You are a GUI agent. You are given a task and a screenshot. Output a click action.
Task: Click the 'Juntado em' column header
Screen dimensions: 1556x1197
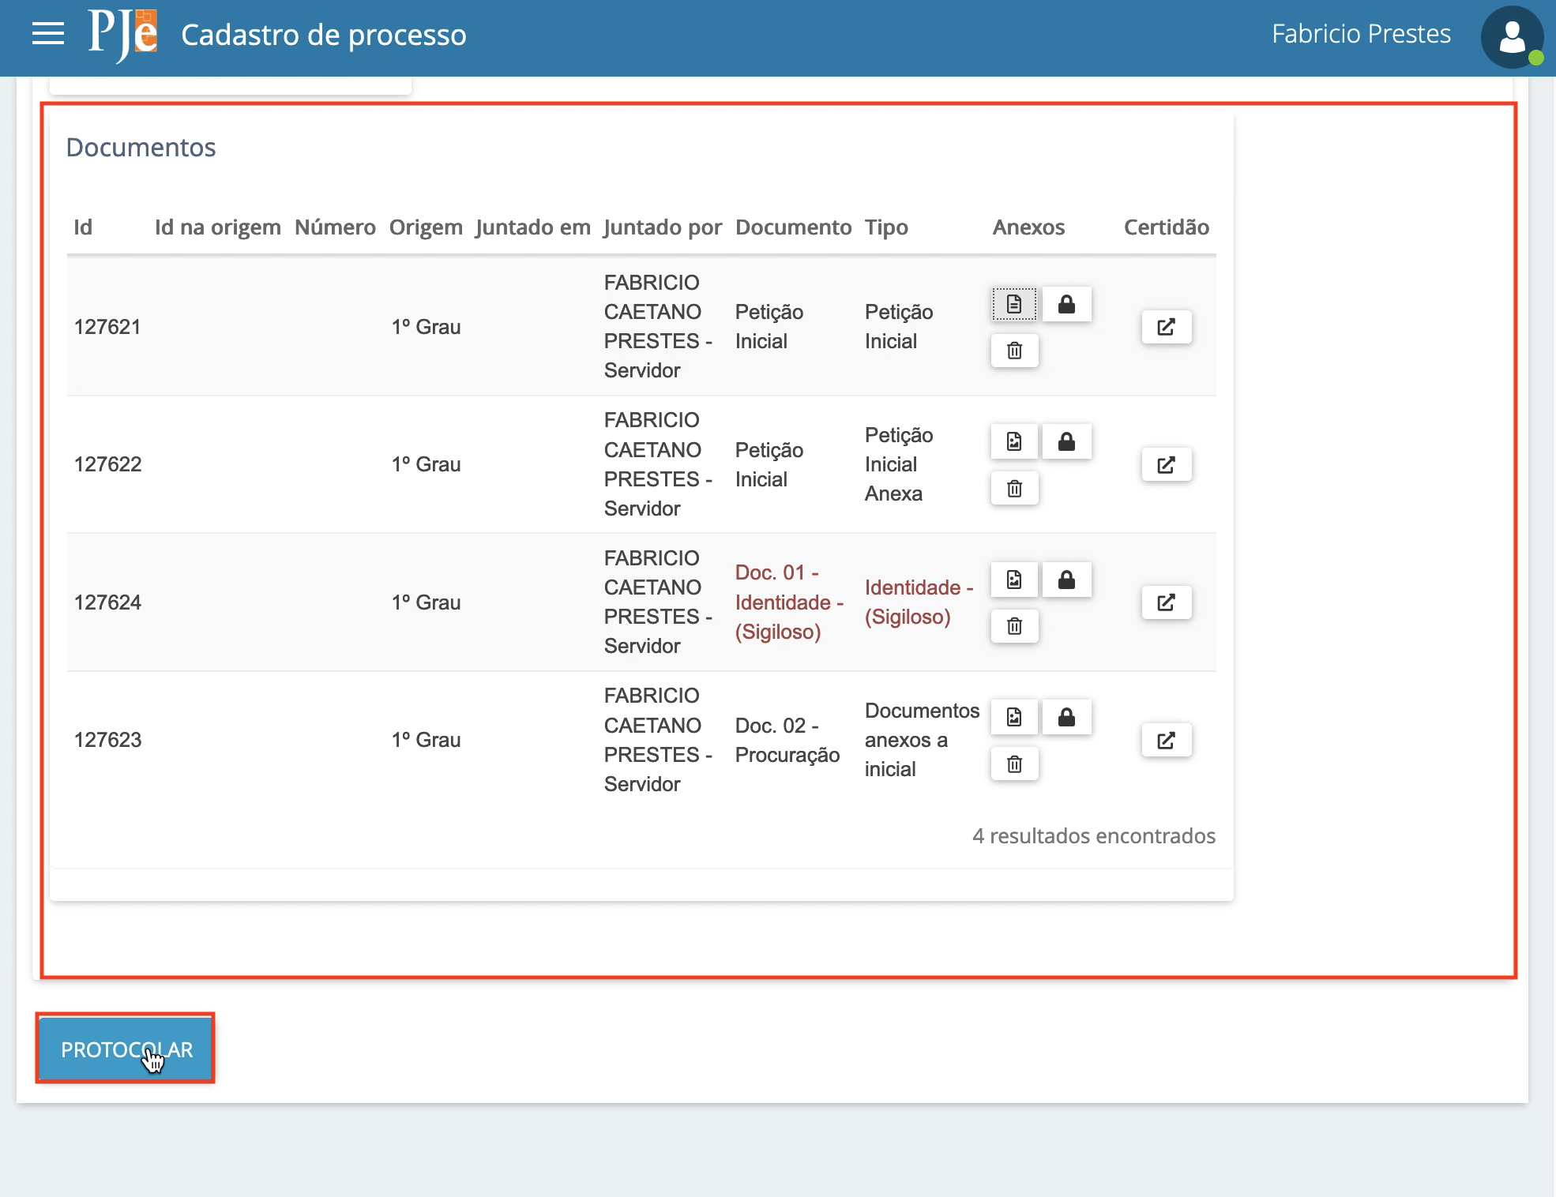click(x=533, y=227)
